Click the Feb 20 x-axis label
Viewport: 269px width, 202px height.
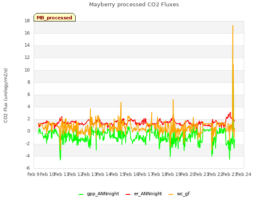click(187, 174)
